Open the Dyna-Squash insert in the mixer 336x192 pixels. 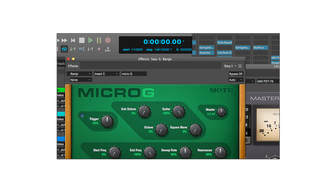[224, 42]
